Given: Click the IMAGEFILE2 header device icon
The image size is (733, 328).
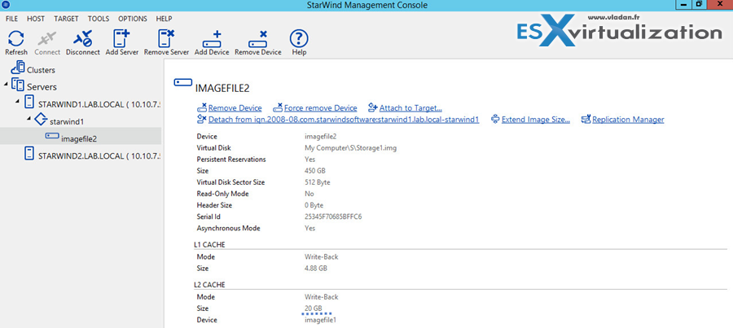Looking at the screenshot, I should 182,83.
